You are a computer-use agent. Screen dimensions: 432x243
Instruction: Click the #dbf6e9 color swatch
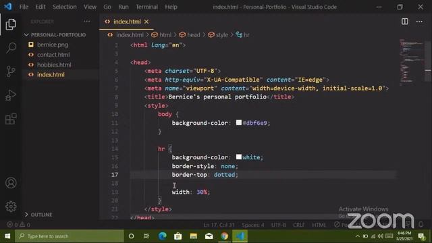pyautogui.click(x=238, y=123)
